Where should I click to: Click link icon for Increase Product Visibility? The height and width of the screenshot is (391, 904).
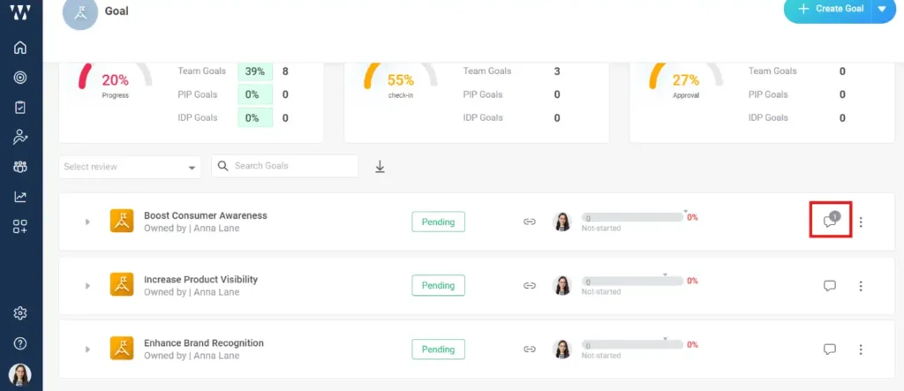(530, 286)
